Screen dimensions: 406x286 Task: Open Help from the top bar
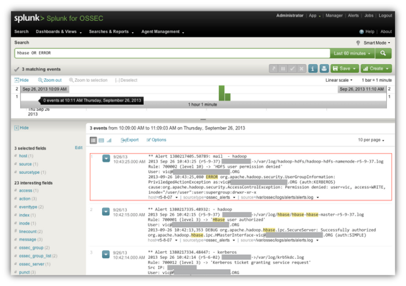[x=367, y=32]
